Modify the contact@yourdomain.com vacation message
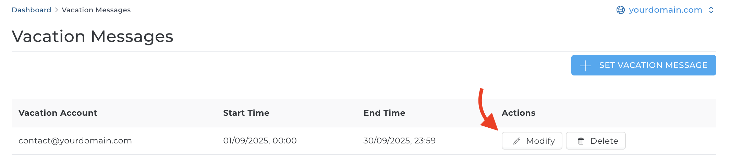This screenshot has width=730, height=168. coord(532,141)
